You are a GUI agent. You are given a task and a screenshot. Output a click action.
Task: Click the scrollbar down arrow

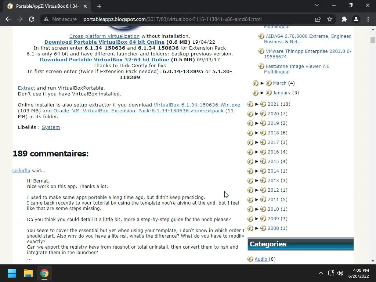tap(373, 261)
